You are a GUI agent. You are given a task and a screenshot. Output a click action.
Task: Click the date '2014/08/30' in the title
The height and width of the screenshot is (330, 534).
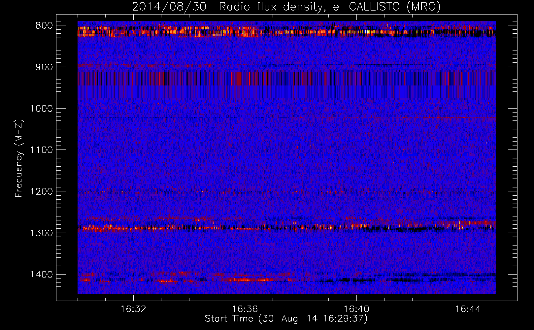coord(169,7)
